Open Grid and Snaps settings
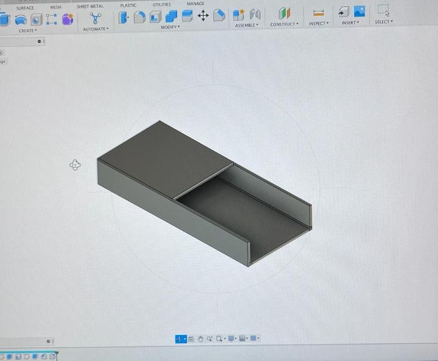The height and width of the screenshot is (361, 438). [x=242, y=338]
